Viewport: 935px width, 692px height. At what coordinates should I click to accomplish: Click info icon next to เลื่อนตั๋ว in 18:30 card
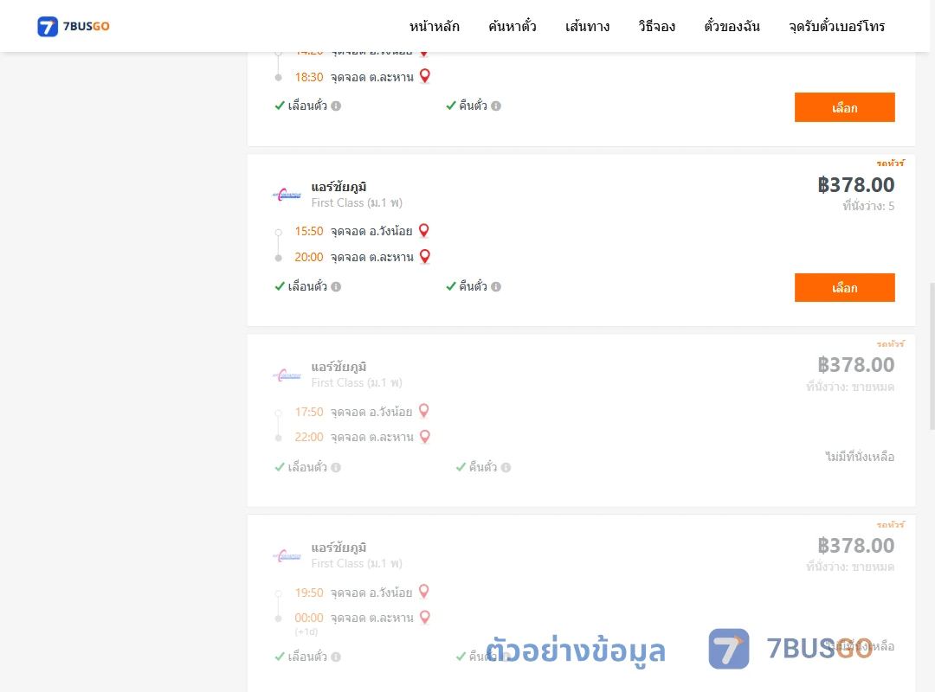pyautogui.click(x=336, y=106)
